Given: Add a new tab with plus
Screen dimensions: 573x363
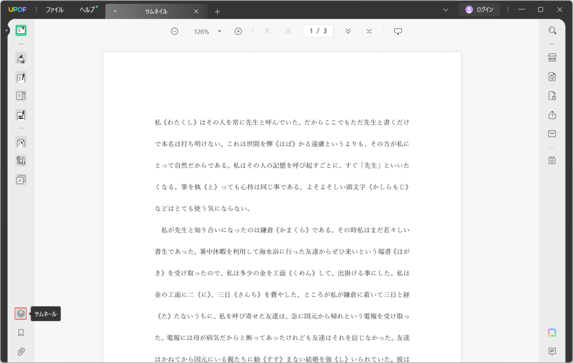Looking at the screenshot, I should pos(217,12).
